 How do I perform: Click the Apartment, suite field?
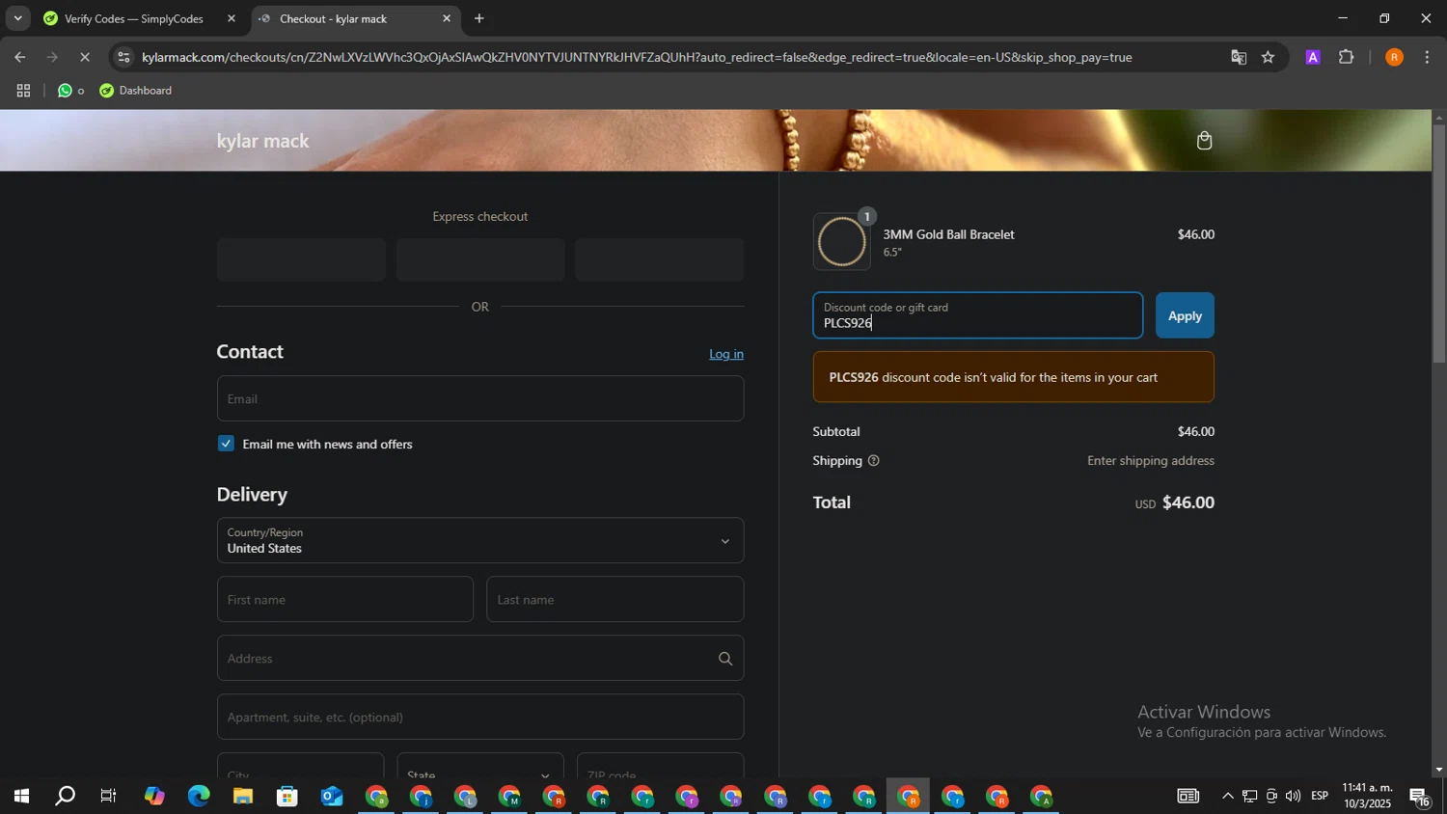pos(480,717)
